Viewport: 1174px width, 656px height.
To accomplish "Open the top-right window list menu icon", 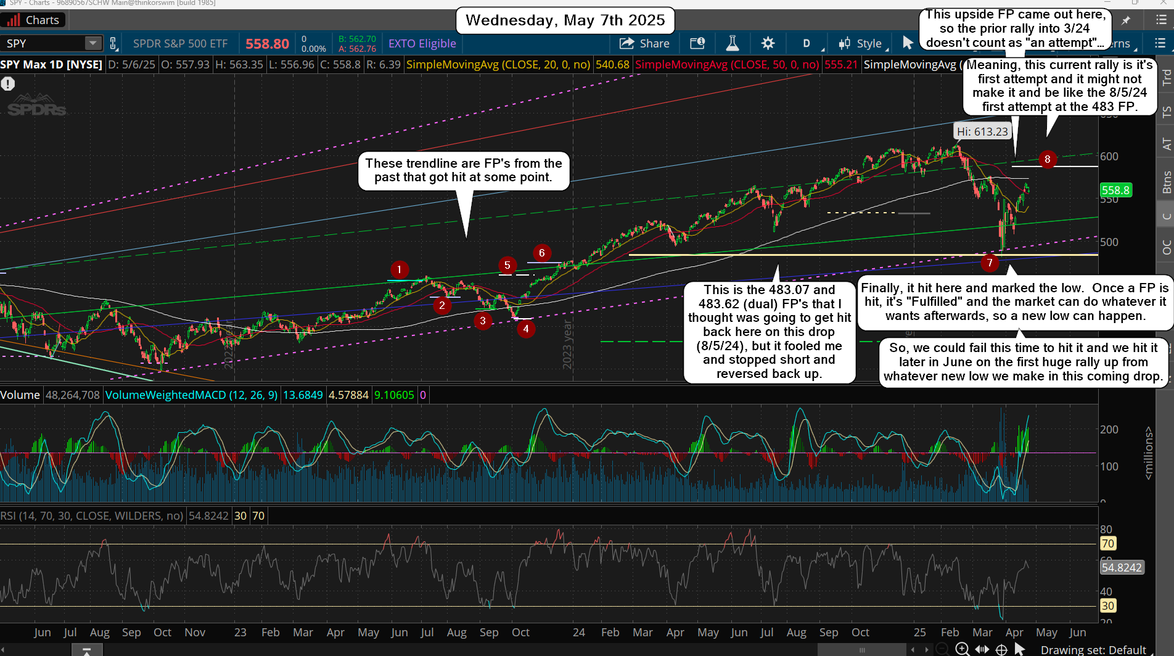I will point(1160,20).
